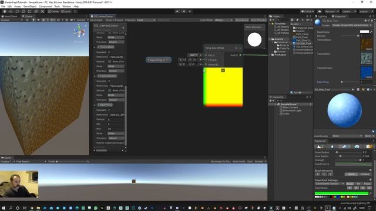This screenshot has width=376, height=211.
Task: Open the Project panel create plus menu
Action: pos(271,20)
